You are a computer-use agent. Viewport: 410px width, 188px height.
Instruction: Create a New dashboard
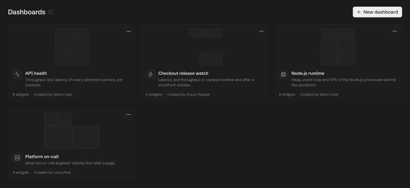click(377, 12)
